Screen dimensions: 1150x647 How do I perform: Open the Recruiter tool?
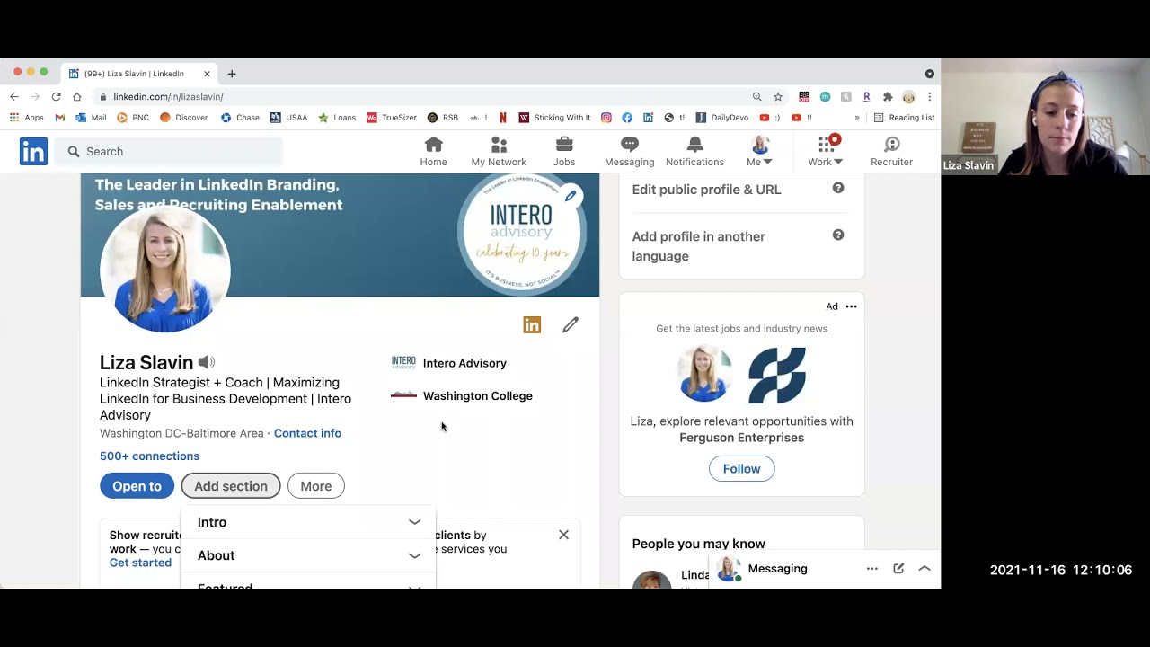(891, 151)
